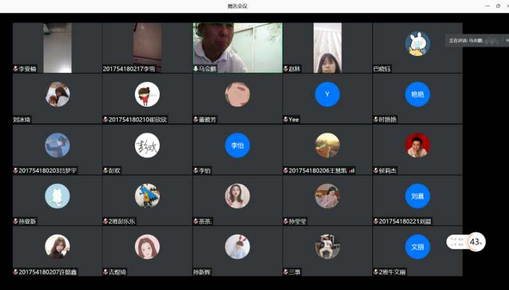Click the muted microphone icon beside 李亚楠
Viewport: 509px width, 290px height.
click(15, 69)
